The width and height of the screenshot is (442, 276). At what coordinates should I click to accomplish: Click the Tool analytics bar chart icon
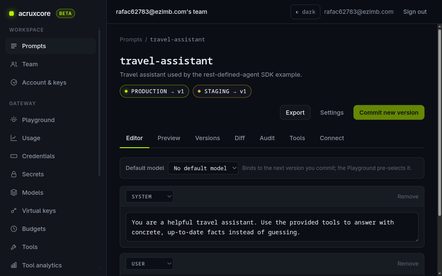pyautogui.click(x=14, y=265)
